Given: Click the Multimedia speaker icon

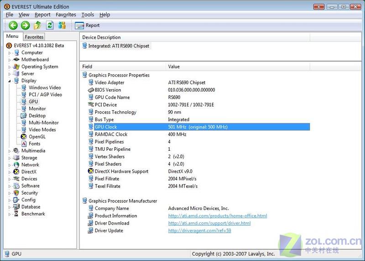Looking at the screenshot, I should 16,151.
